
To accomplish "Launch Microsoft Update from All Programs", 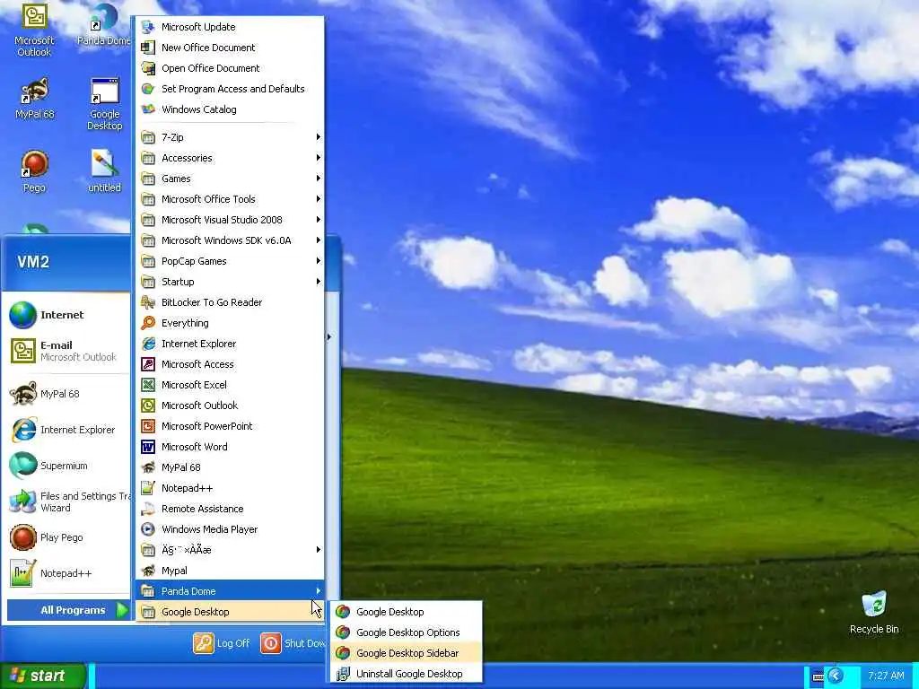I will coord(230,27).
